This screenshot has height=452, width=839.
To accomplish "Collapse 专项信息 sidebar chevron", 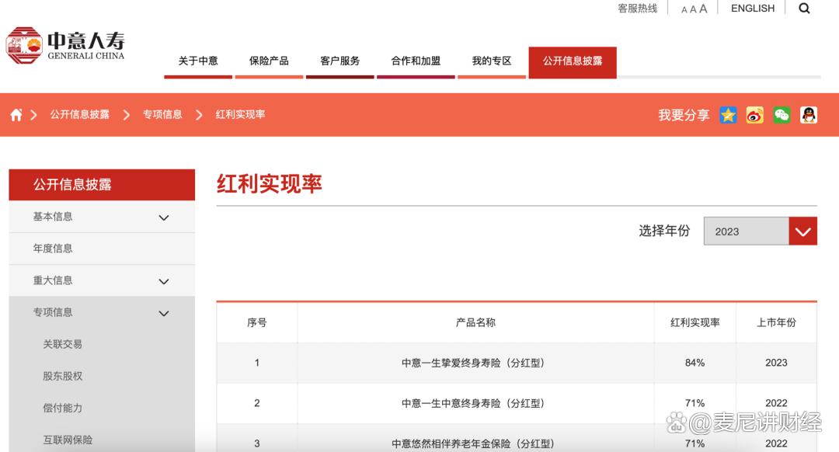I will click(164, 314).
